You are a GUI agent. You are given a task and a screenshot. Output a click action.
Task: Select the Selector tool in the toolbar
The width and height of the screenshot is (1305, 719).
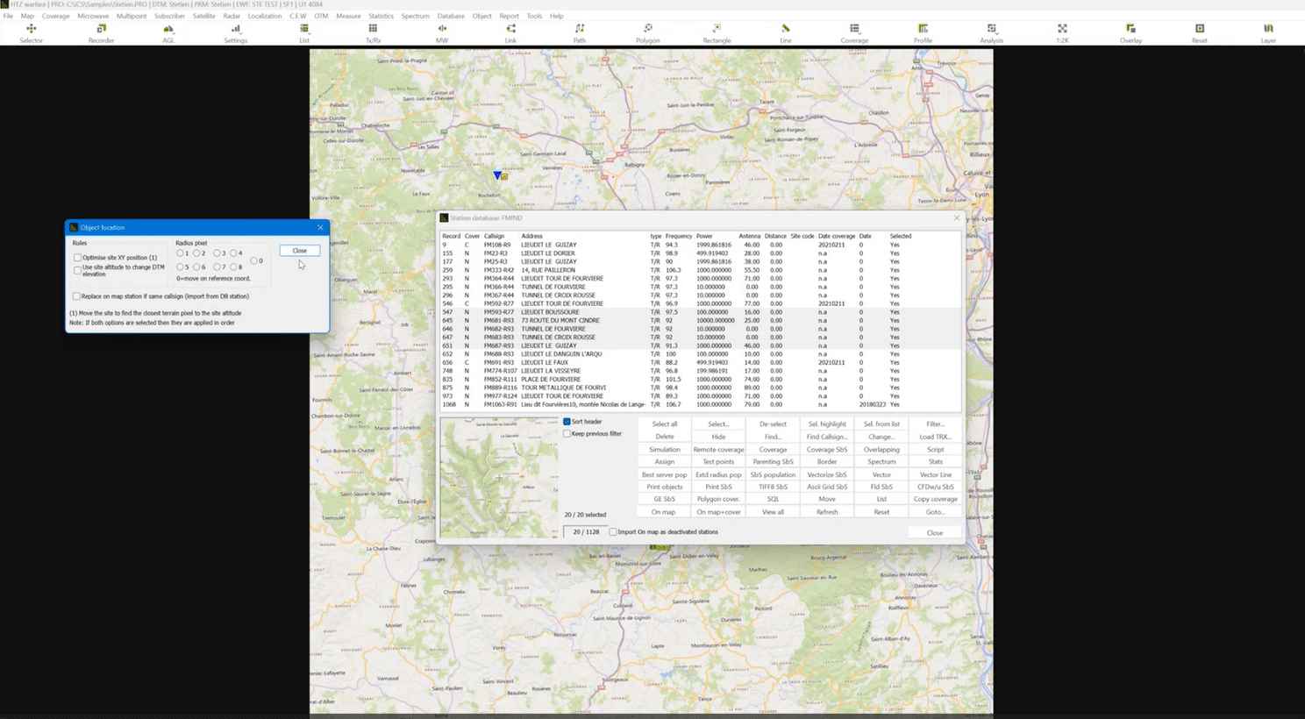(x=31, y=32)
